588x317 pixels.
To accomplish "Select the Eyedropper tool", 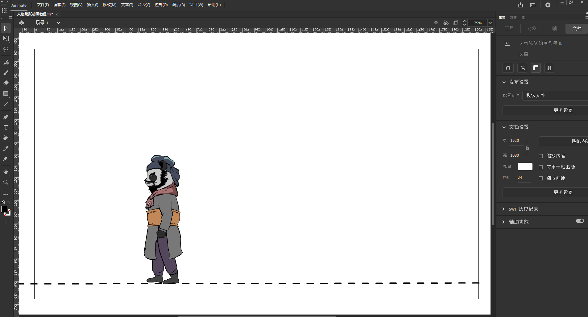I will pos(6,148).
